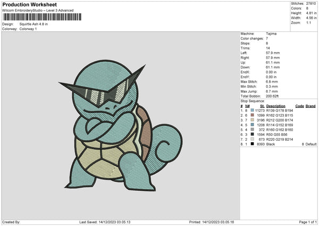
Task: Click the design name Squirtle Ash 4.8 in
Action: point(33,24)
